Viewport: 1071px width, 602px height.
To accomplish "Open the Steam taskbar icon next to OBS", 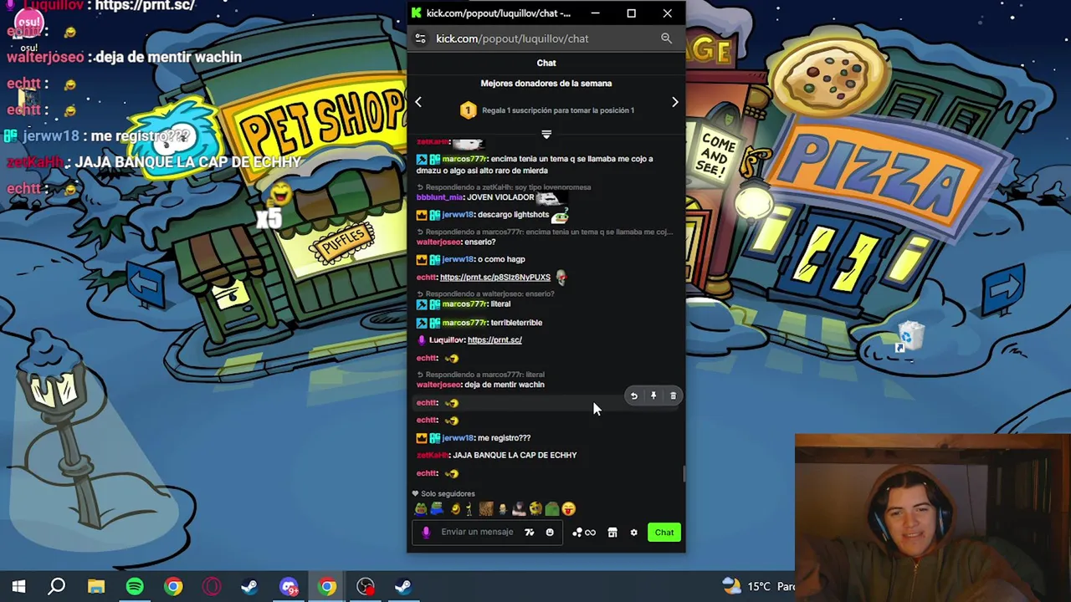I will click(403, 587).
